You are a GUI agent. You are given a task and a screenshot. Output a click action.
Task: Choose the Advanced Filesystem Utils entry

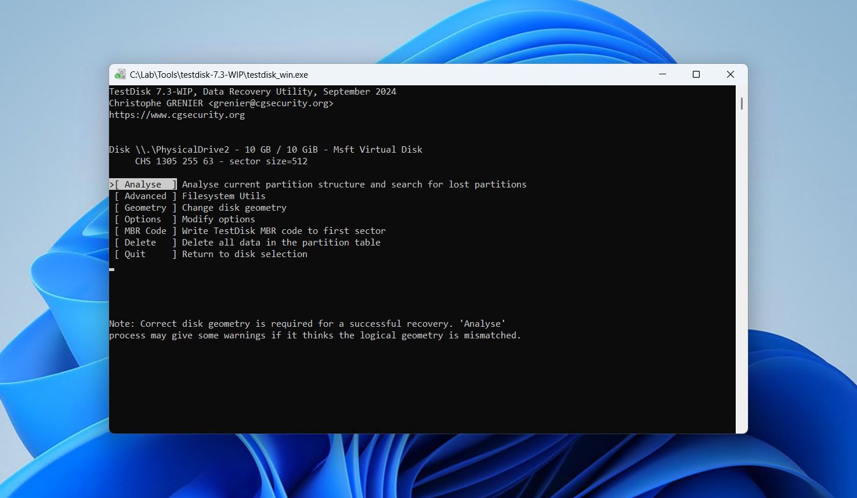coord(145,196)
